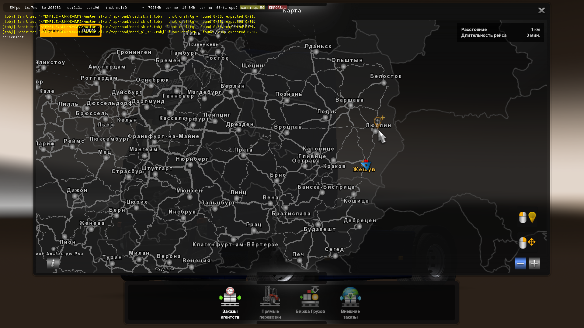584x328 pixels.
Task: Click the map zoom in plus button
Action: (534, 263)
